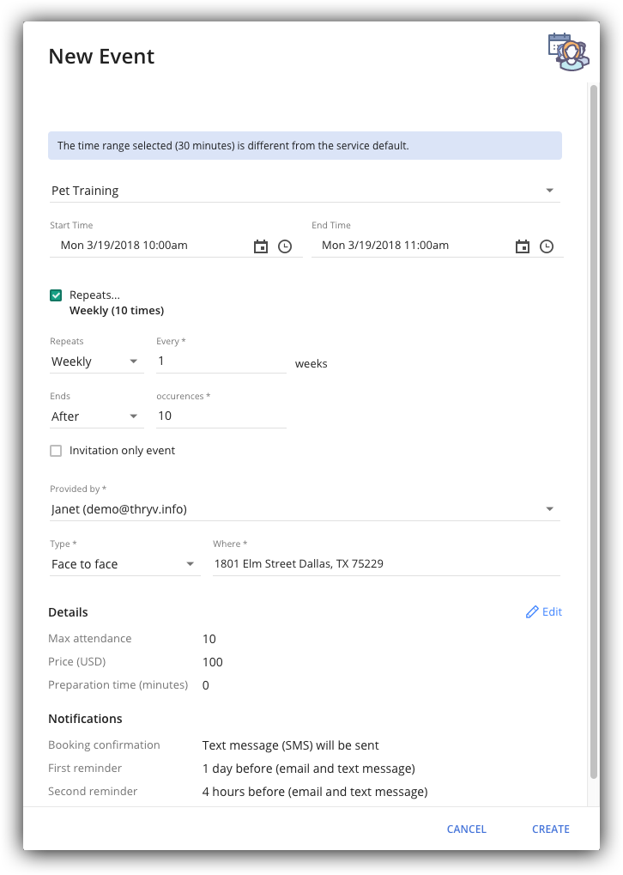Click the Weekly (10 times) summary text
This screenshot has height=875, width=623.
coord(117,311)
